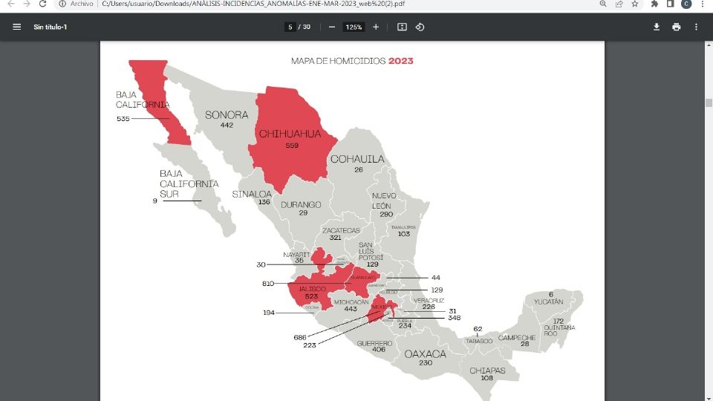Reload the browser page
This screenshot has width=713, height=401.
tap(42, 4)
